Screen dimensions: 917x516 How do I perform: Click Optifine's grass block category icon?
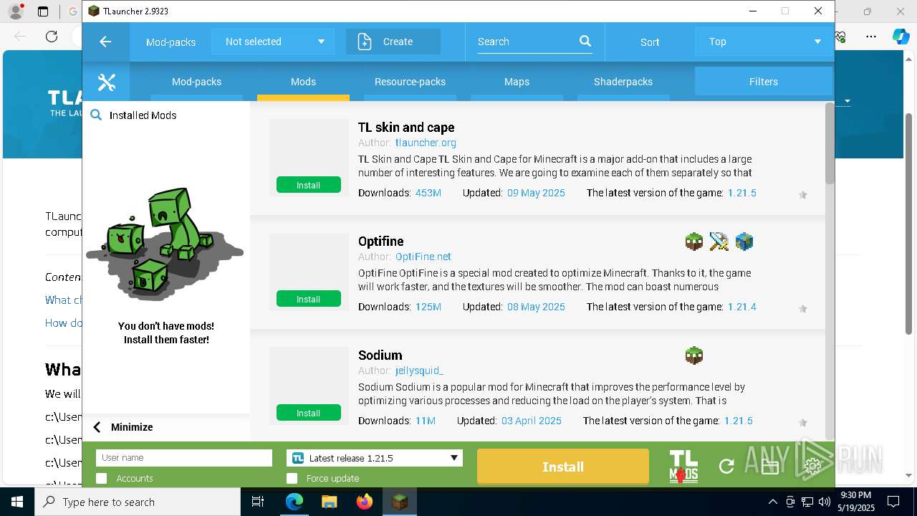694,242
